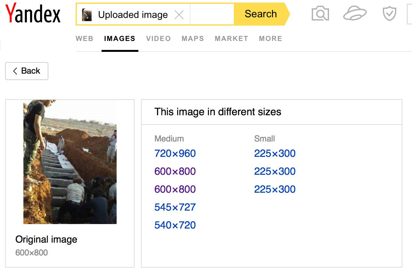Open the MARKET tab
This screenshot has height=274, width=412.
[x=232, y=39]
